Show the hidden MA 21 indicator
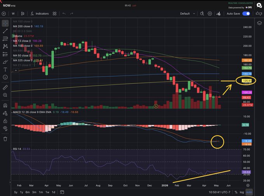The image size is (264, 196). 22,65
